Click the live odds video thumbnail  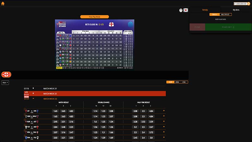pyautogui.click(x=95, y=44)
